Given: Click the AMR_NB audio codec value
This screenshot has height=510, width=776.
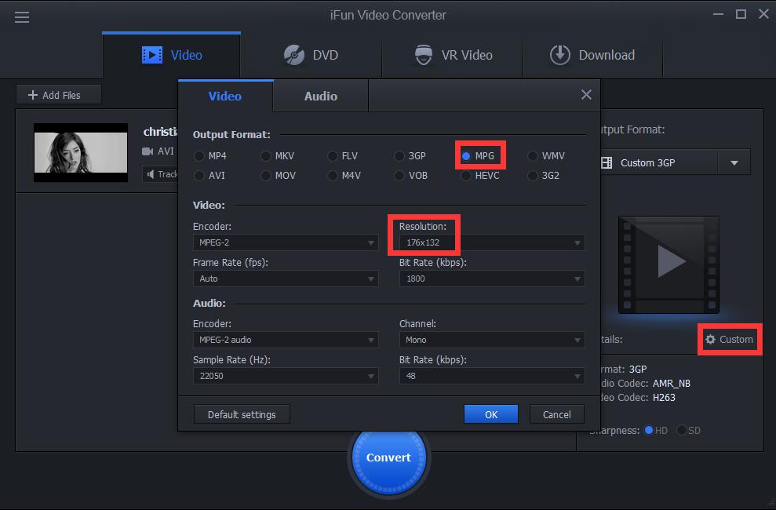Looking at the screenshot, I should click(671, 384).
